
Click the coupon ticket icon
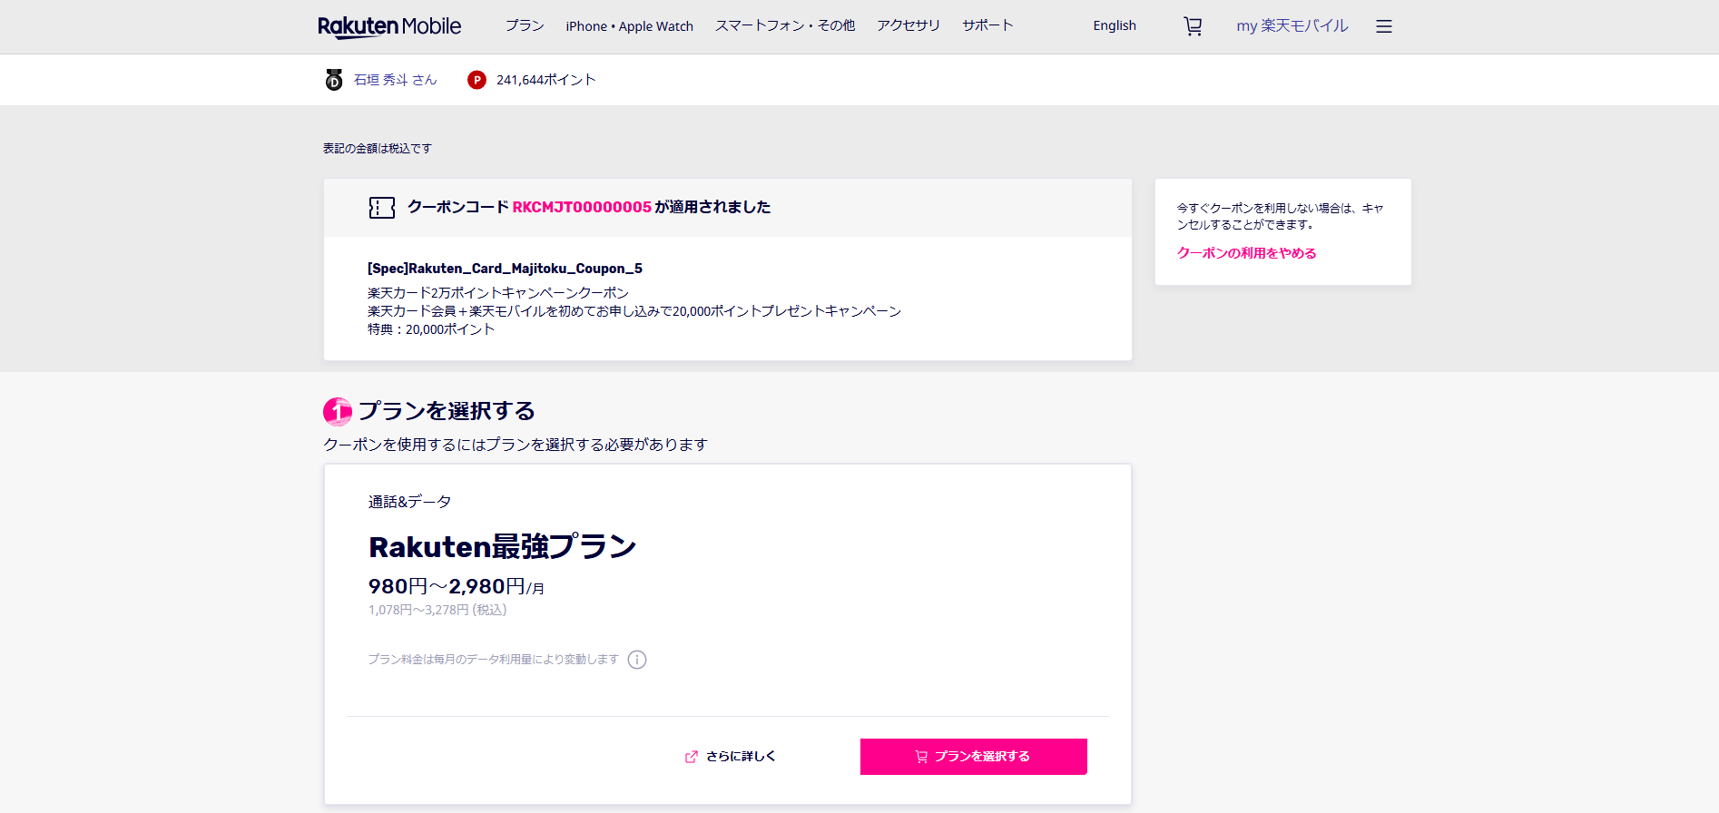[382, 208]
